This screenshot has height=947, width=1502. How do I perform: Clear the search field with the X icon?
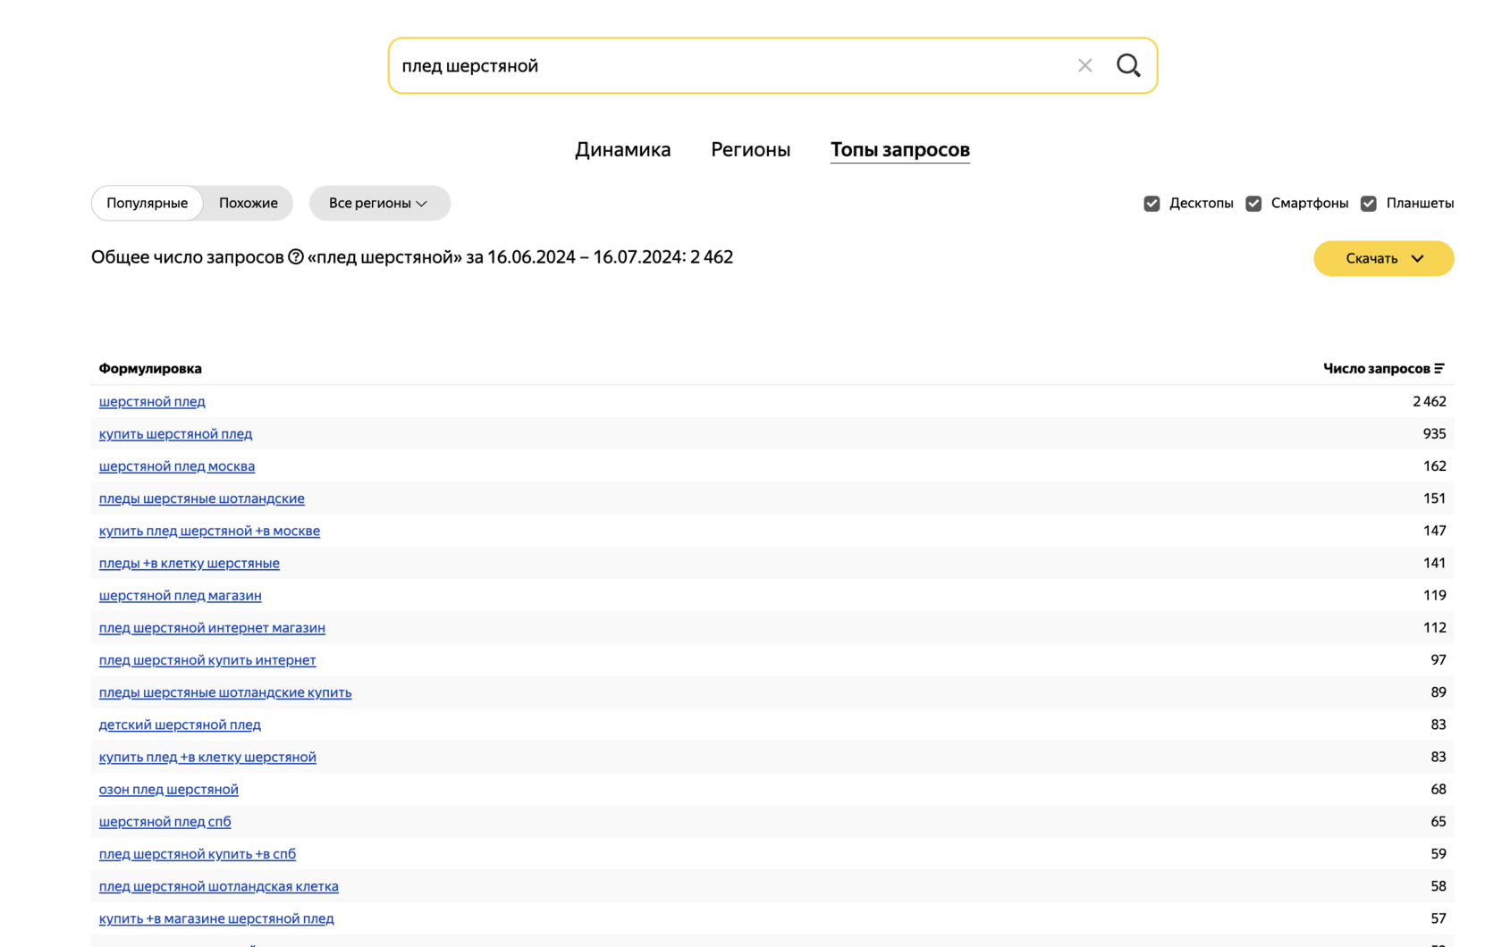click(1084, 65)
